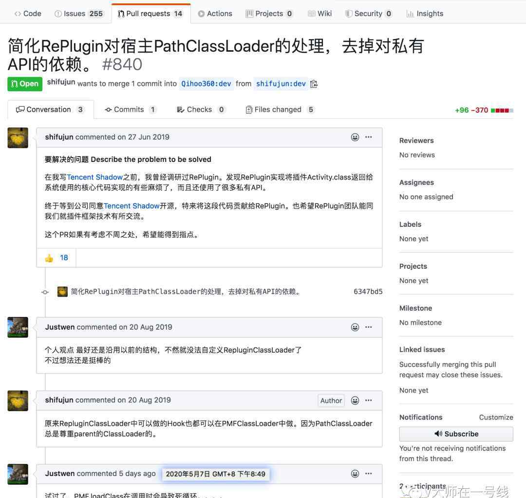Click the second Tencent Shadow link

click(131, 206)
